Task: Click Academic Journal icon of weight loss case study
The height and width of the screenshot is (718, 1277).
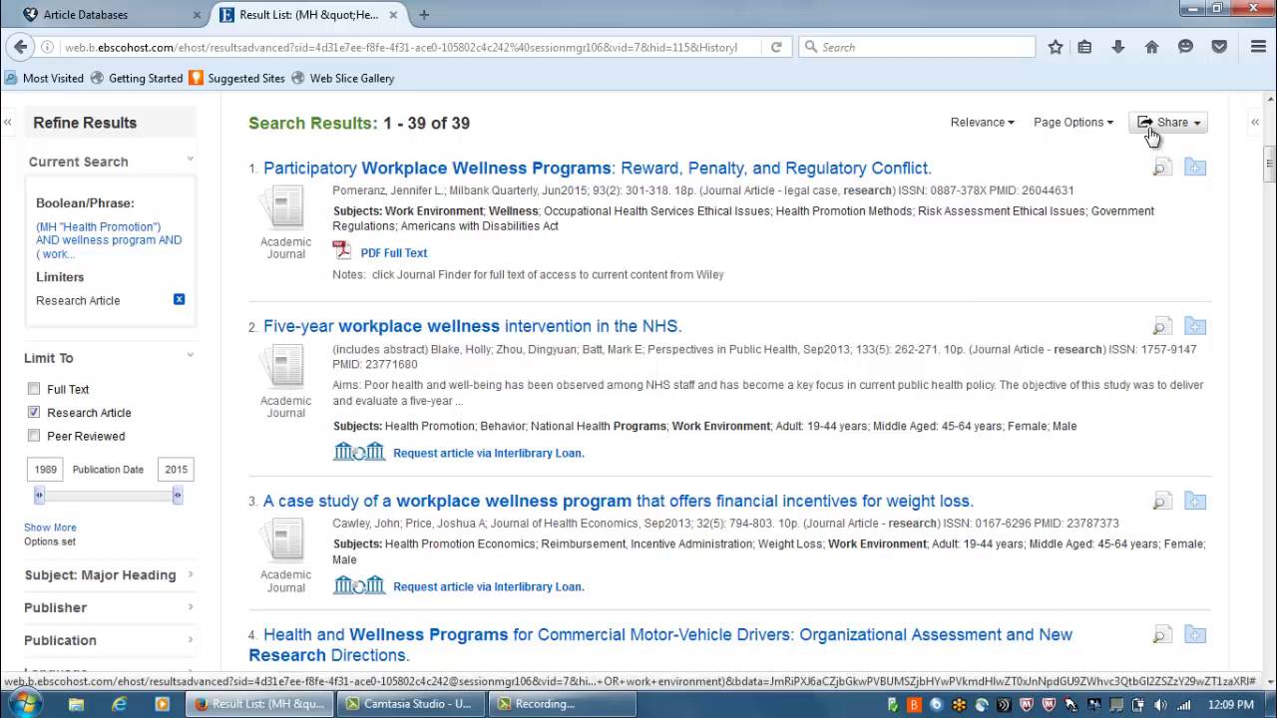Action: 284,540
